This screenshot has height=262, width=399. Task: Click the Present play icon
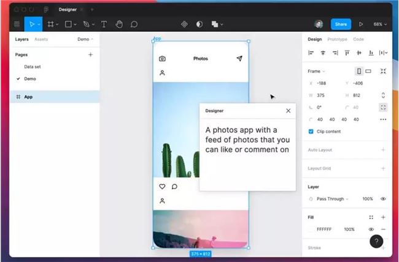[x=361, y=24]
